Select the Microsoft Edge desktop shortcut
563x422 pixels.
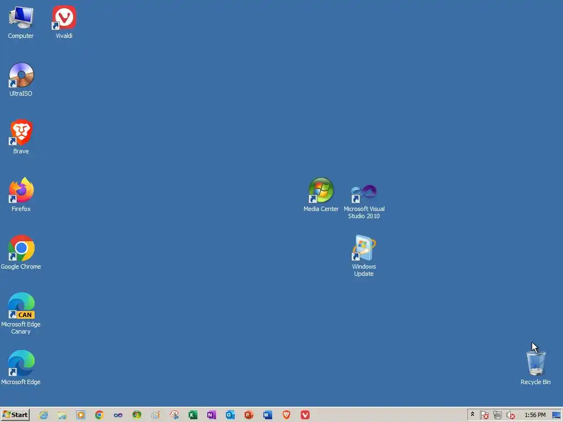(x=21, y=368)
